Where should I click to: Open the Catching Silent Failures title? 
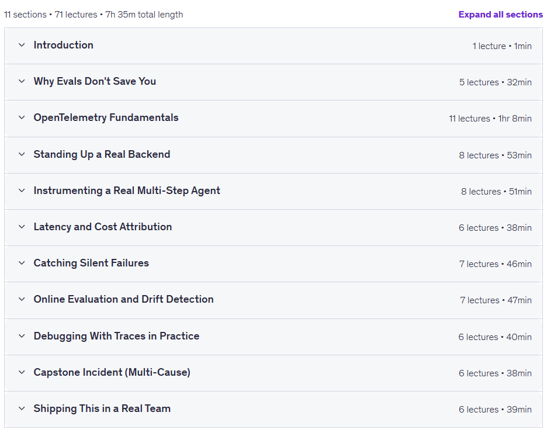point(91,263)
